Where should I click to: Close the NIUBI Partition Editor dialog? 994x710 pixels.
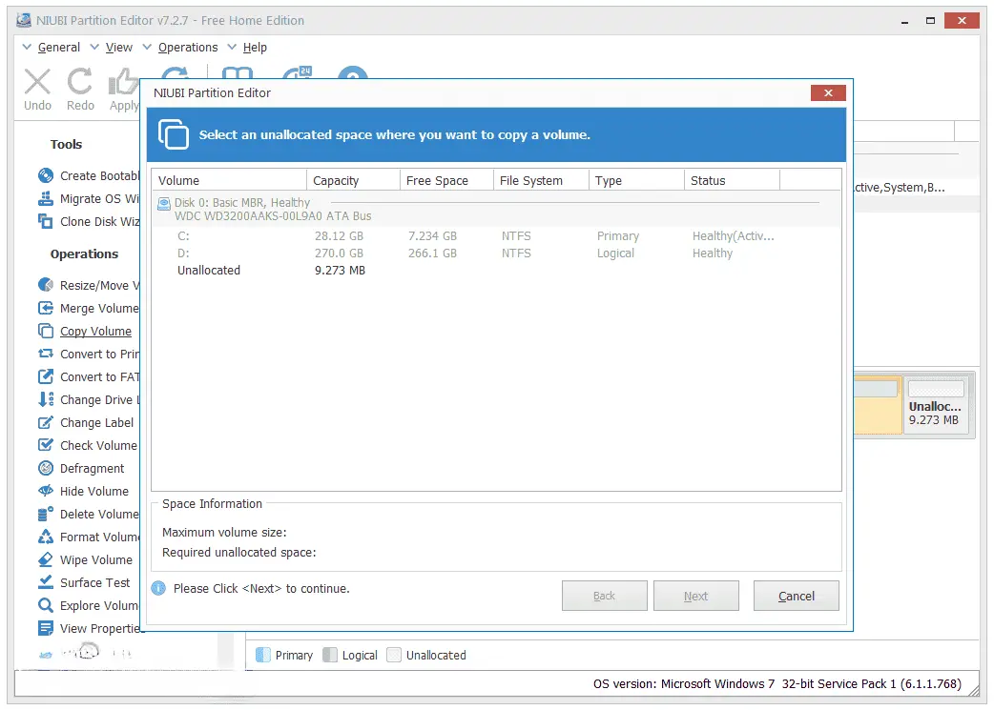coord(828,93)
